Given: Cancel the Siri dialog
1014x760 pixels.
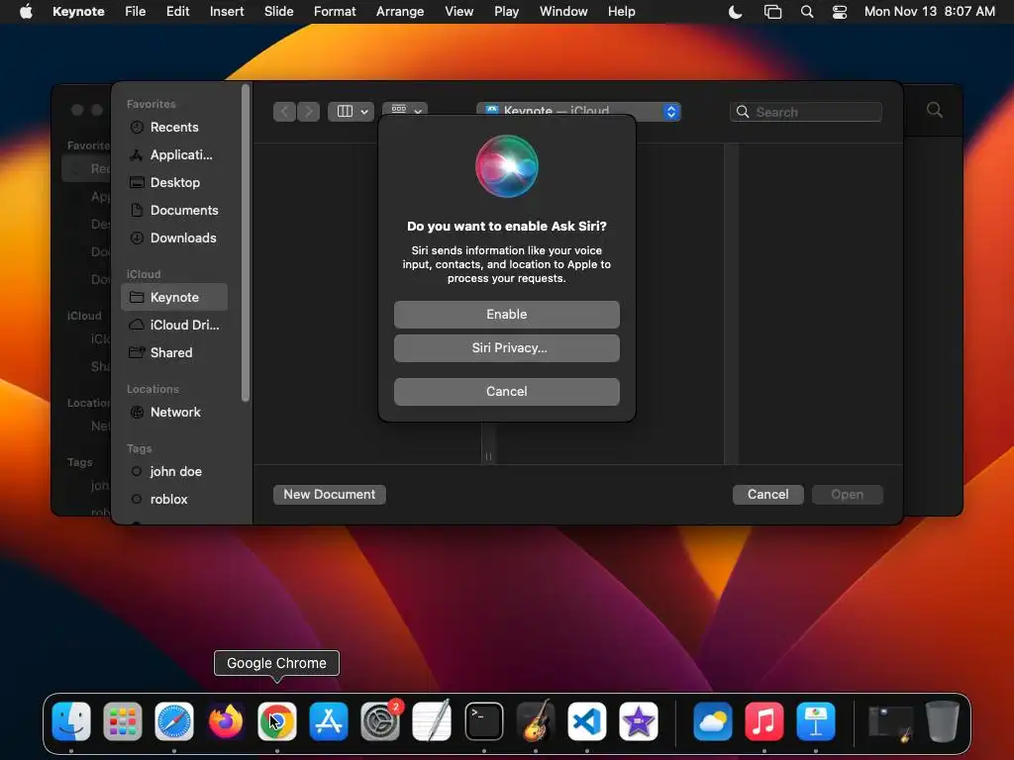Looking at the screenshot, I should [506, 392].
